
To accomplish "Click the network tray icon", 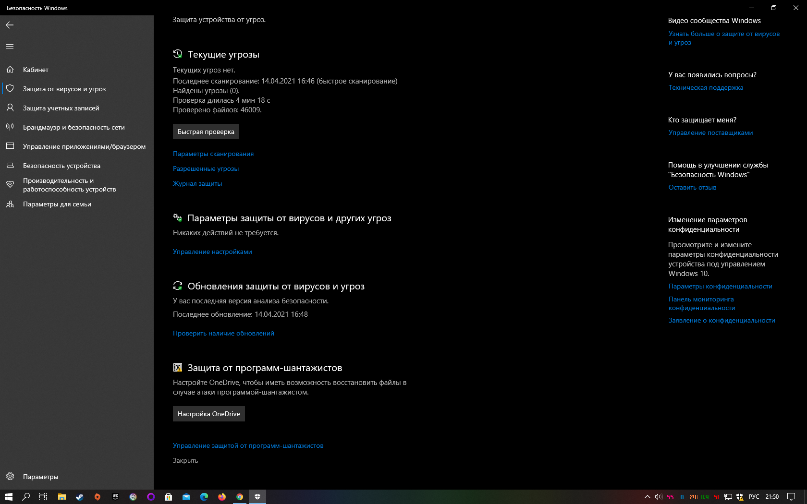I will click(x=728, y=497).
